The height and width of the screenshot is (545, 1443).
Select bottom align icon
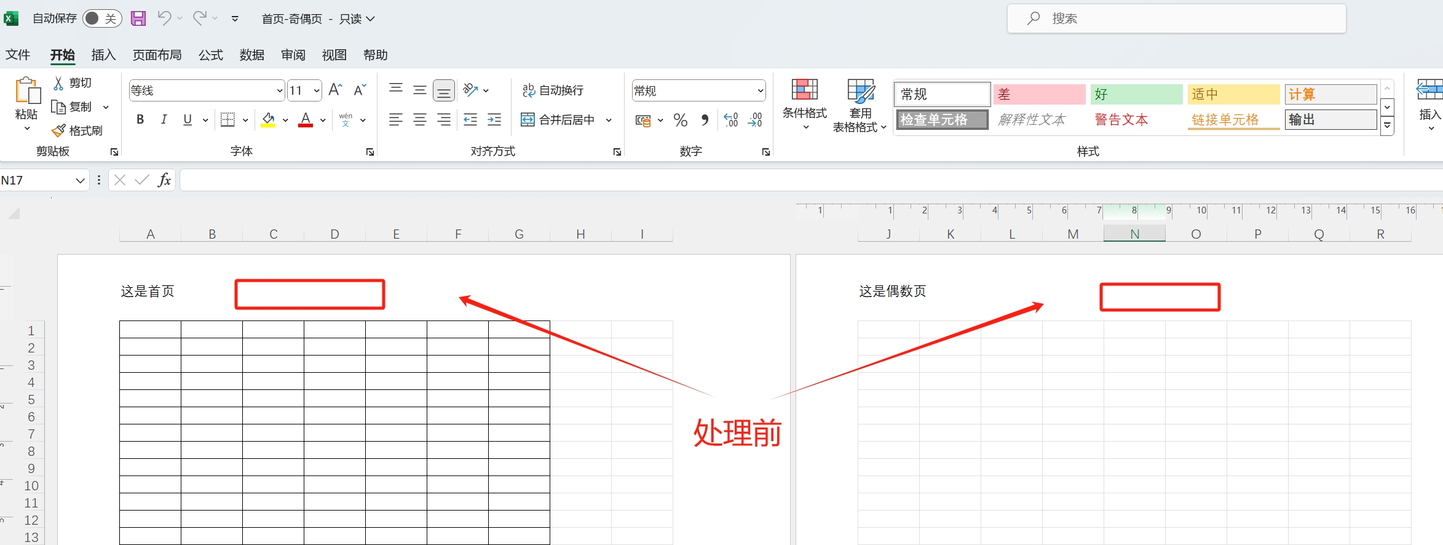point(444,90)
